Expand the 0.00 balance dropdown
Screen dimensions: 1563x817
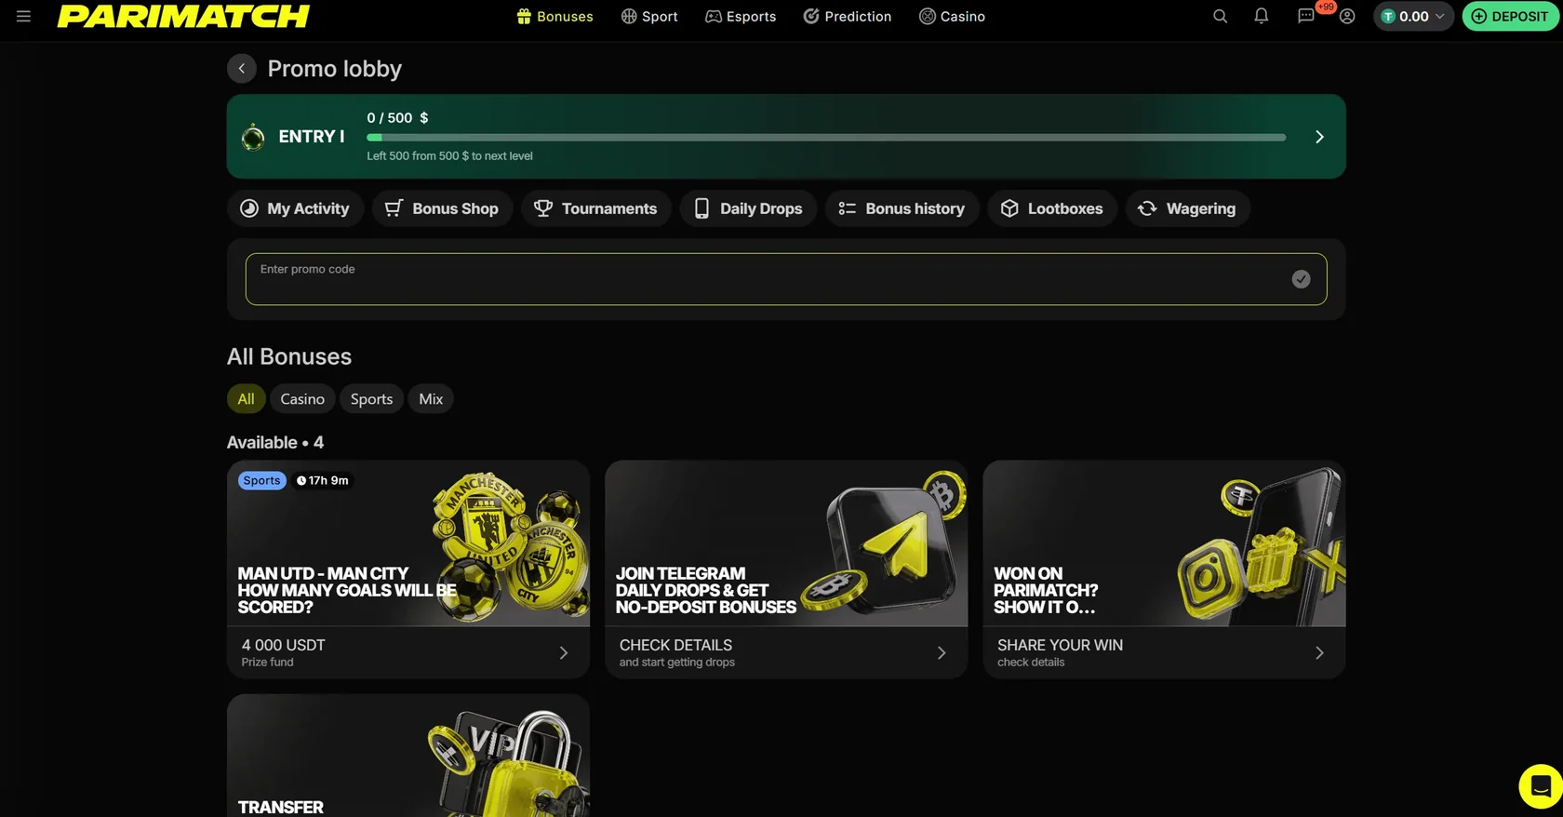tap(1413, 16)
